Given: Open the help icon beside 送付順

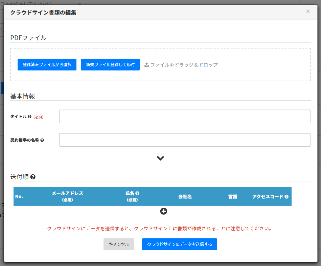Looking at the screenshot, I should tap(33, 177).
